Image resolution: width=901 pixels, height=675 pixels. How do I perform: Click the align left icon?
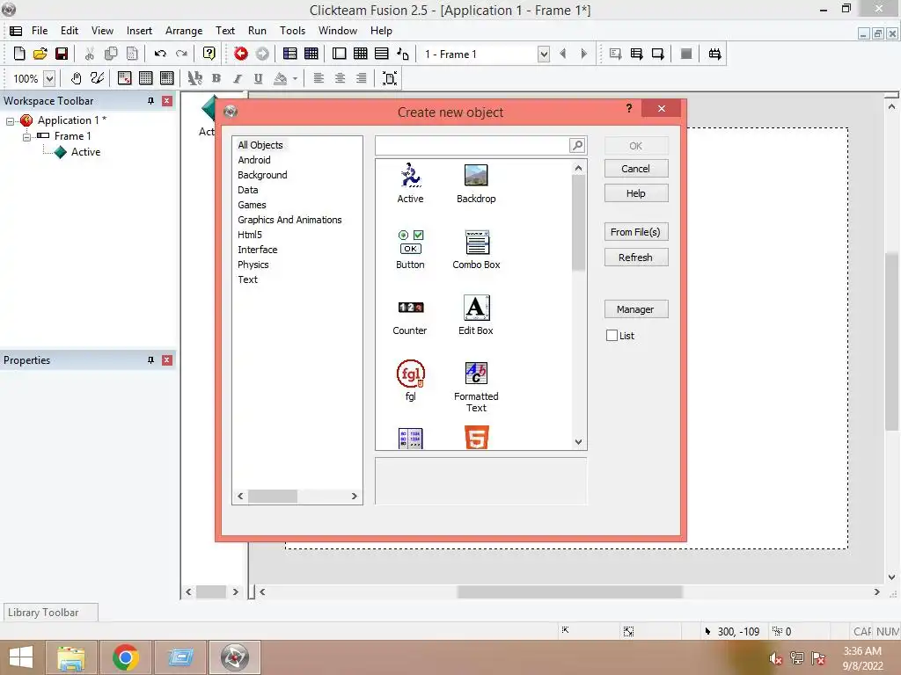click(319, 78)
